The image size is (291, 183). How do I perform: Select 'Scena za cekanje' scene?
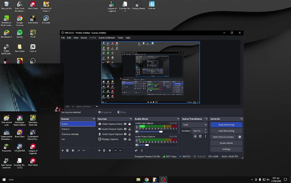(x=78, y=134)
